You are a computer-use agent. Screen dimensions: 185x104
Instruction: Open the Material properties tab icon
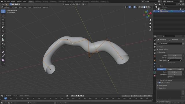155,76
